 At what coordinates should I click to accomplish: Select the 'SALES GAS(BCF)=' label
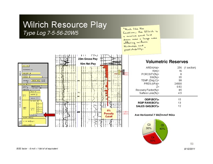click(x=147, y=106)
